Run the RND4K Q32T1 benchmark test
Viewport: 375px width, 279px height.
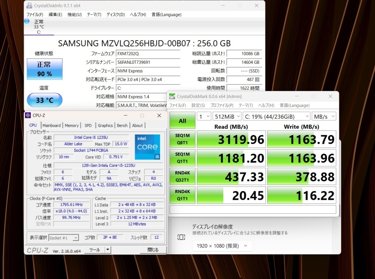pos(183,177)
